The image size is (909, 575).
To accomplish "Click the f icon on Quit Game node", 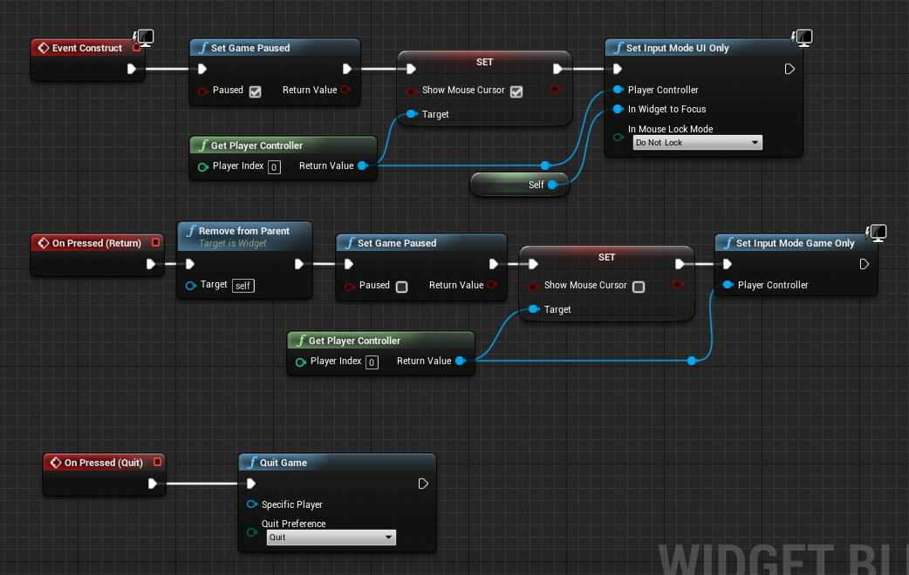I will [253, 462].
